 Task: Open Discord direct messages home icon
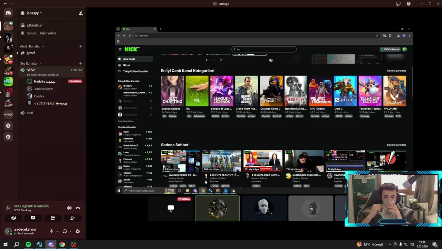point(8,13)
